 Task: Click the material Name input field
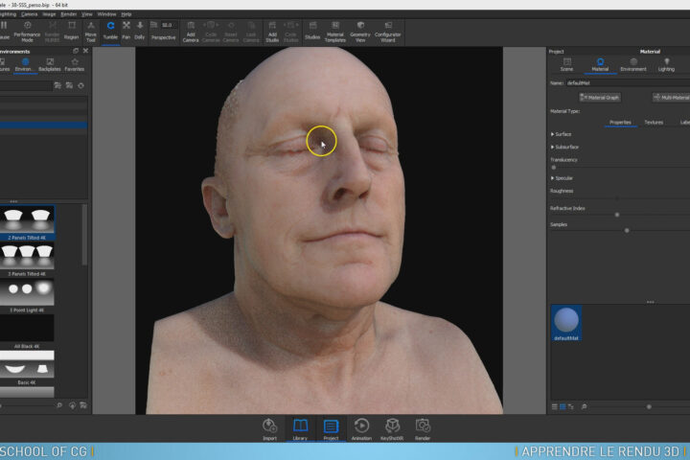coord(628,82)
